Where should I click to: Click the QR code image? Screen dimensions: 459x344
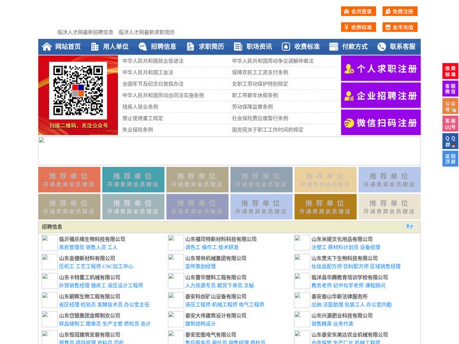coord(78,90)
